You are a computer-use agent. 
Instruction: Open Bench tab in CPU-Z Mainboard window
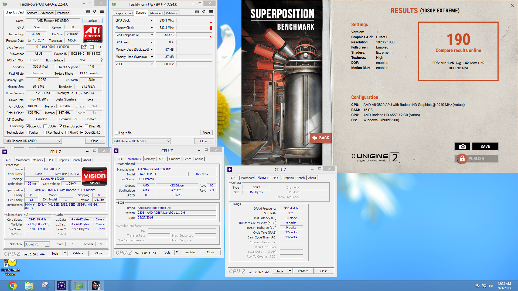click(187, 159)
